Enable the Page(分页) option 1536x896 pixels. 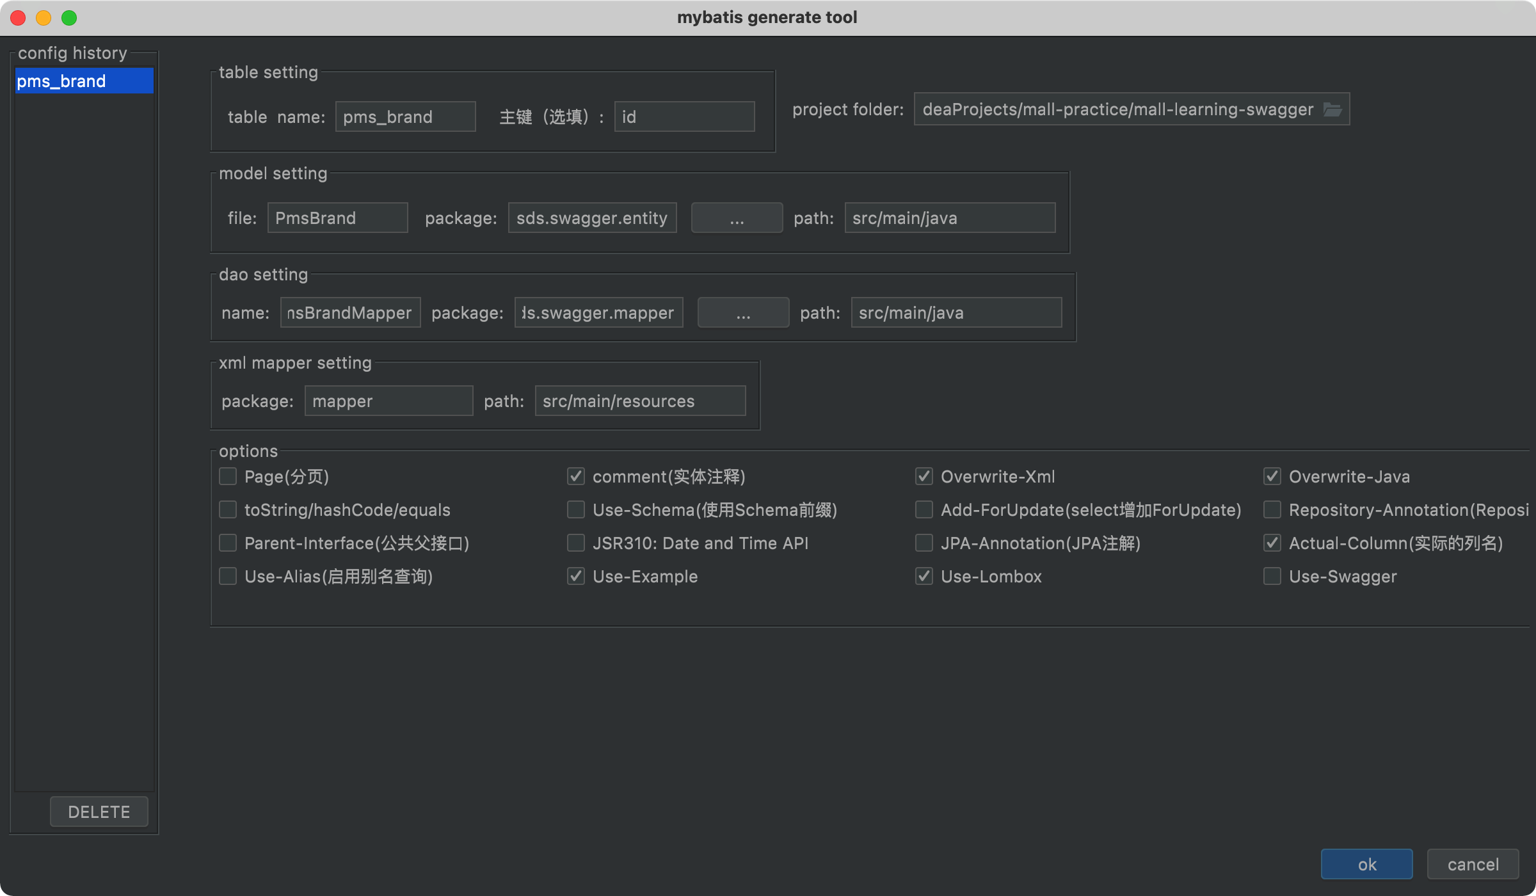pos(228,477)
